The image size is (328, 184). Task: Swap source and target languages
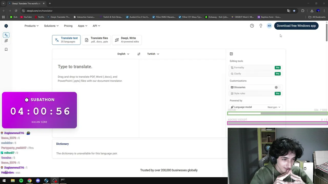pyautogui.click(x=139, y=54)
